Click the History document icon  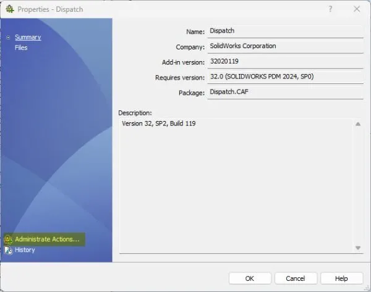[8, 250]
